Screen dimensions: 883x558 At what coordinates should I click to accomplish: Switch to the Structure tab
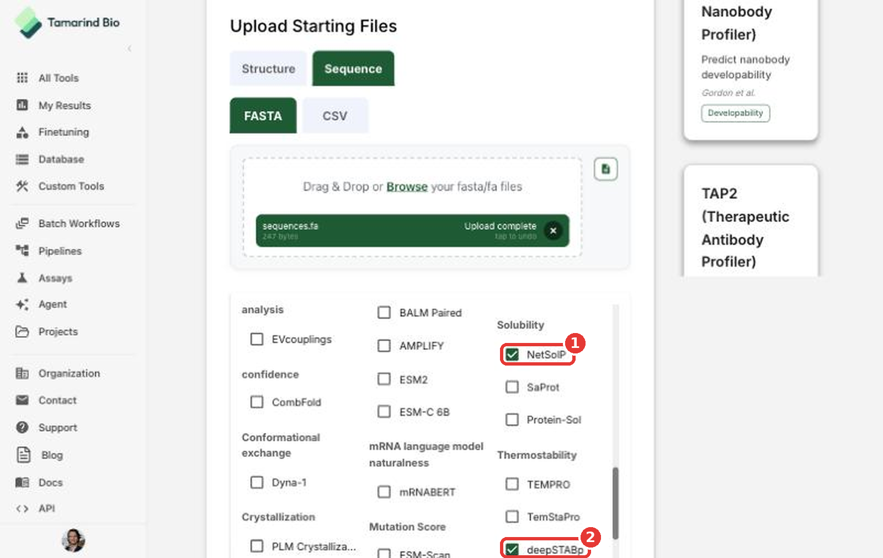[268, 68]
